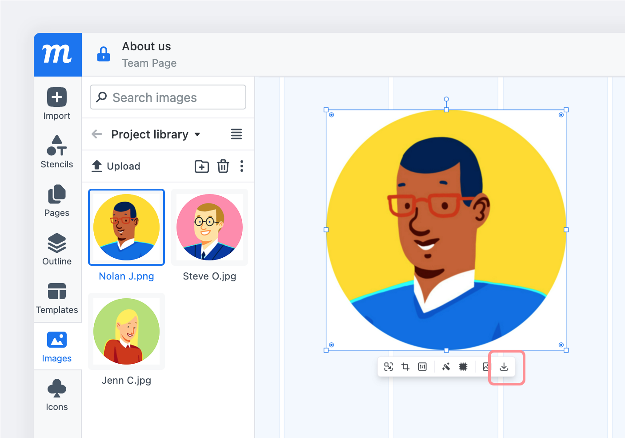This screenshot has height=438, width=625.
Task: Click the trash delete icon
Action: tap(223, 166)
